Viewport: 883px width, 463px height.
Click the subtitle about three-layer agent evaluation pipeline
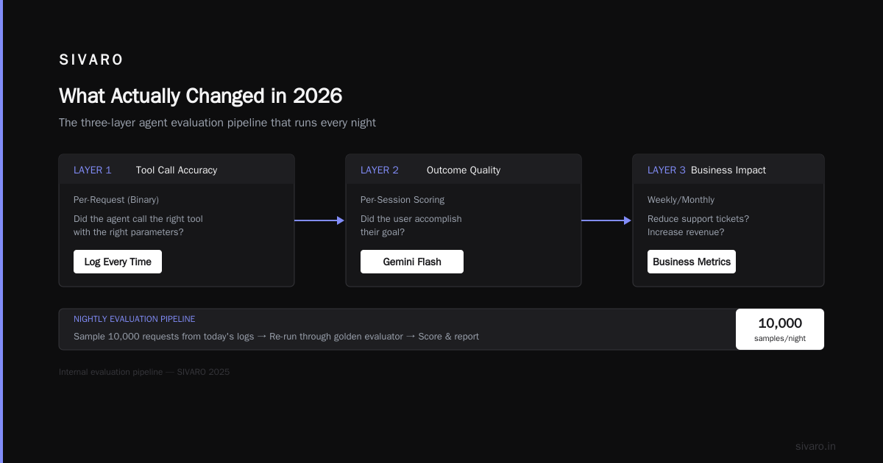tap(217, 123)
